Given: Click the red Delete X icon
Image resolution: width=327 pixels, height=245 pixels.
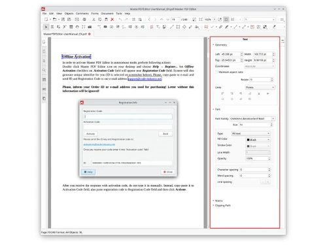Looking at the screenshot, I should pos(112,20).
